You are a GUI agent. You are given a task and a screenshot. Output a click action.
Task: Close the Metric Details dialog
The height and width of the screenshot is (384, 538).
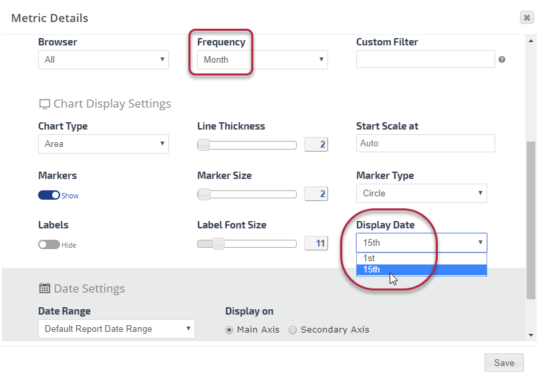point(527,18)
